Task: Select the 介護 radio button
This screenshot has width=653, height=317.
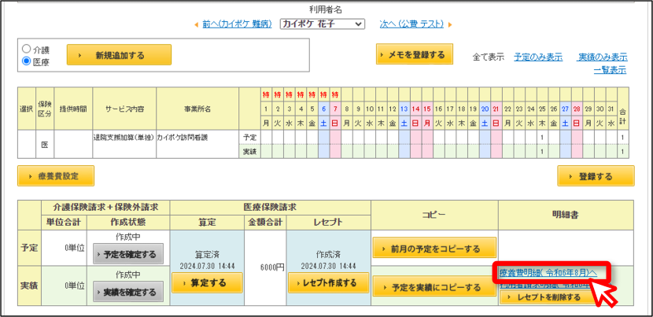Action: click(x=26, y=49)
